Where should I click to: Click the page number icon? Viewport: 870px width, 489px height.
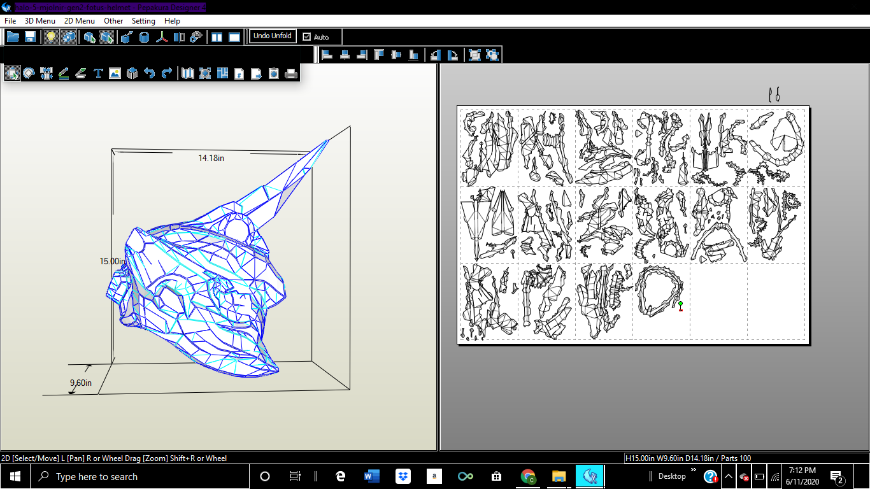pos(239,73)
